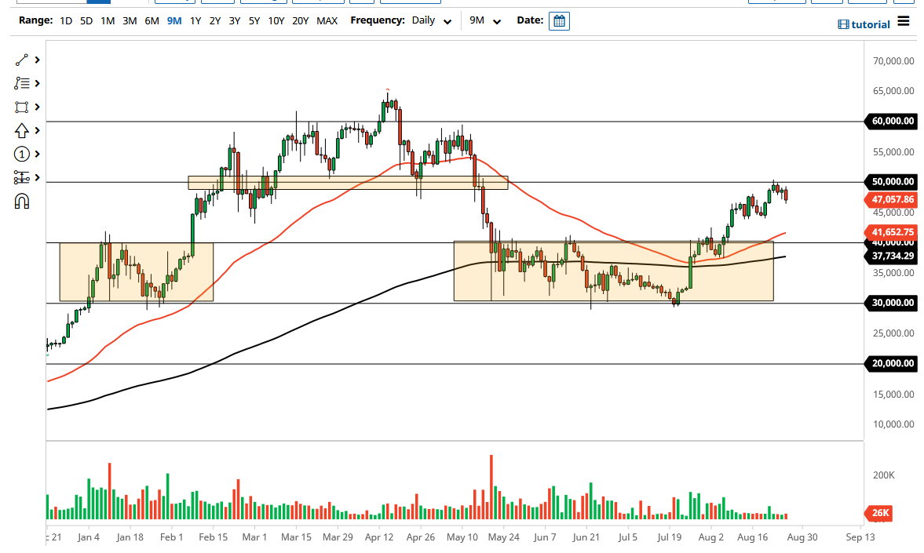Select the numbered annotation tool

click(x=22, y=154)
